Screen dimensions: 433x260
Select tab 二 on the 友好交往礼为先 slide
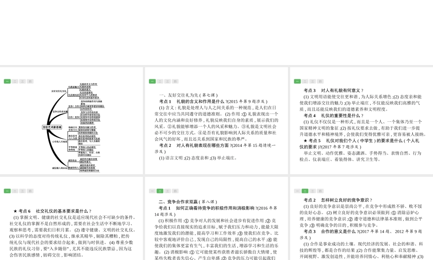(x=160, y=81)
